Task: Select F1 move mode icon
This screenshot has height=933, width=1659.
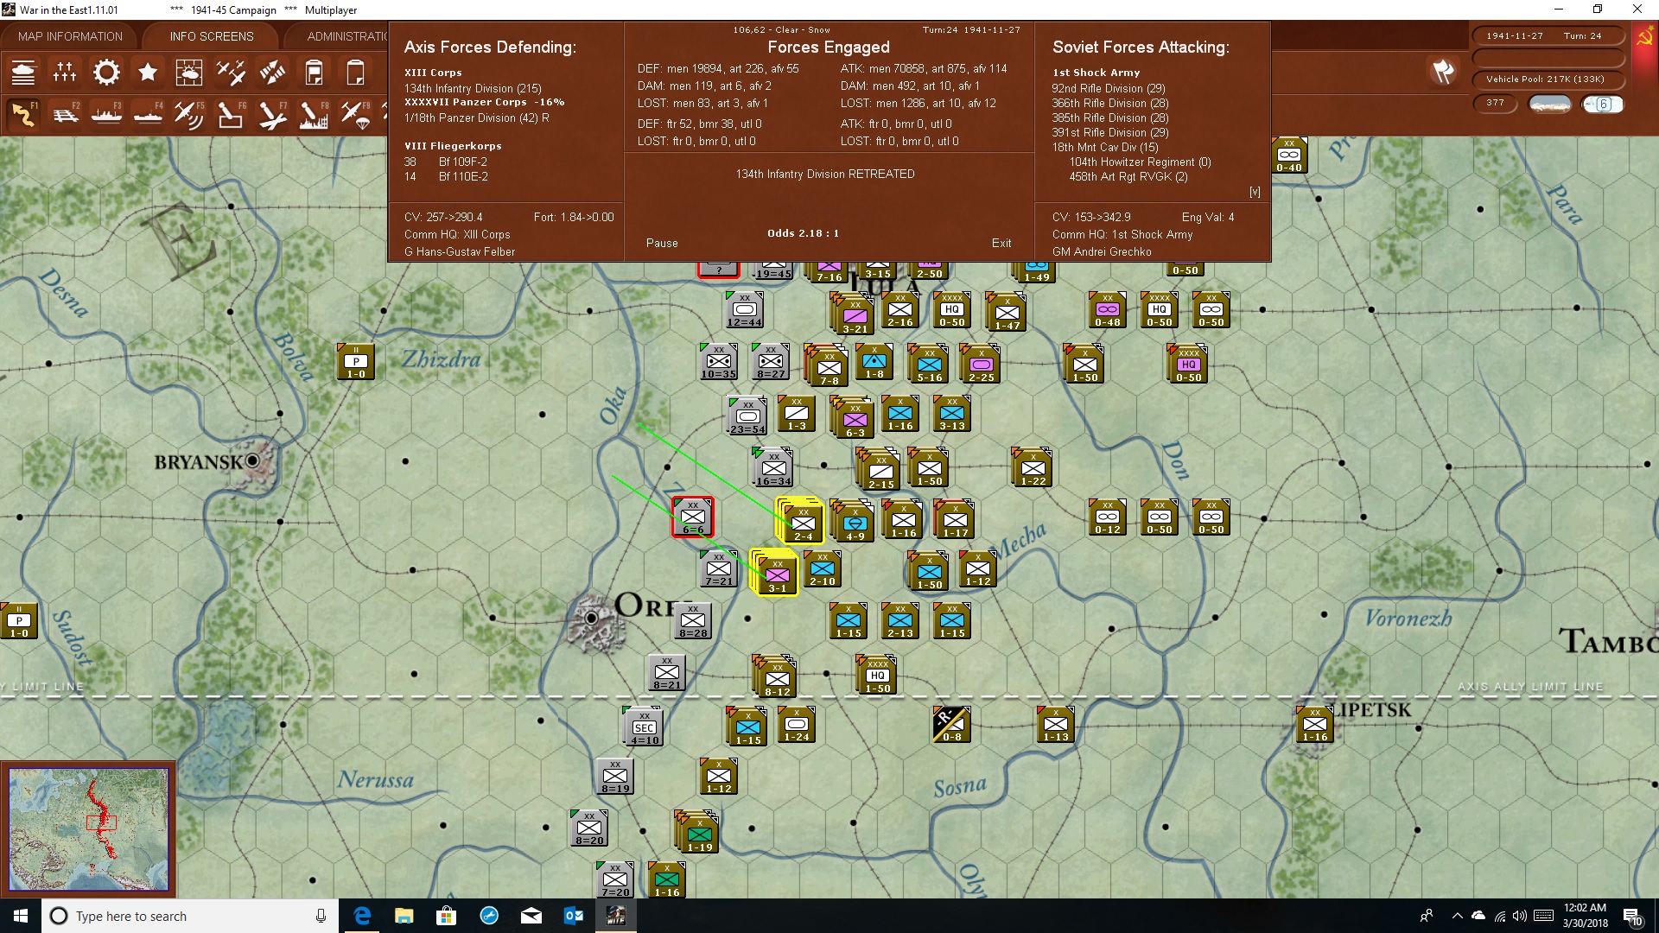Action: tap(23, 114)
